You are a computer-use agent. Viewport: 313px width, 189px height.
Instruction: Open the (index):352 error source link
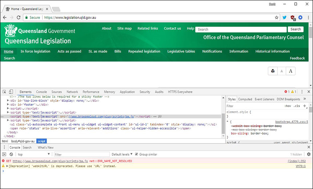coord(297,161)
